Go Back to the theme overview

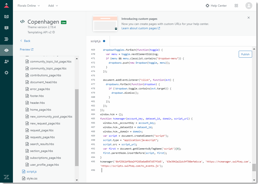[25, 41]
